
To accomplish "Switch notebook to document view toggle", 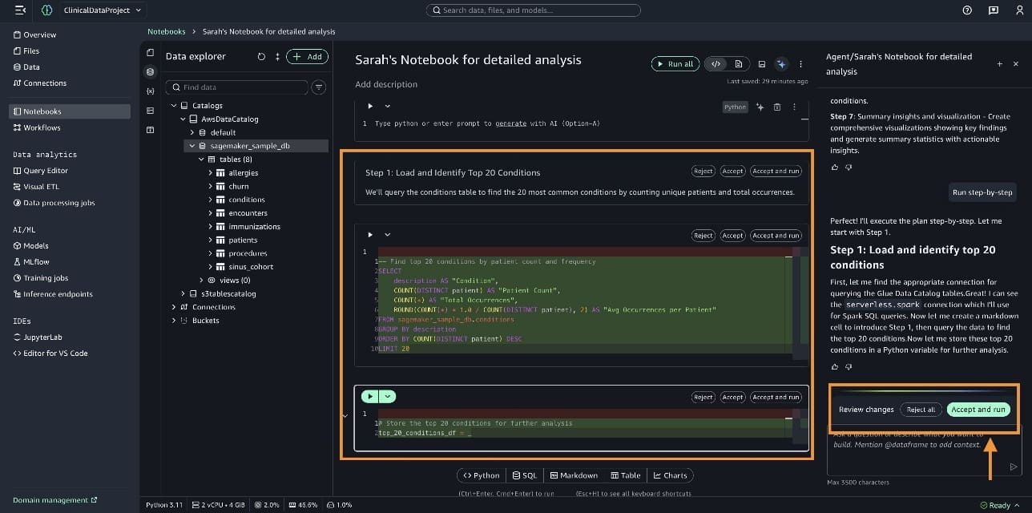I will coord(738,64).
